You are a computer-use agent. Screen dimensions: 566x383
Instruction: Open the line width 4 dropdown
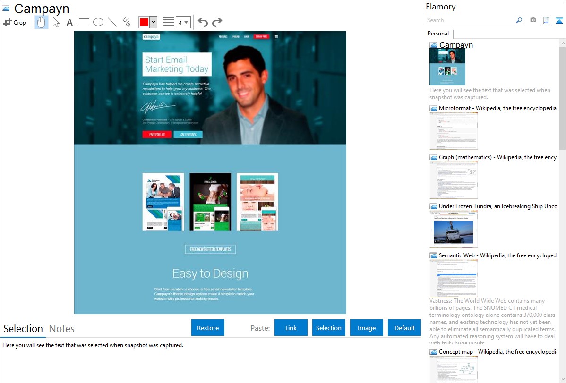[x=183, y=22]
